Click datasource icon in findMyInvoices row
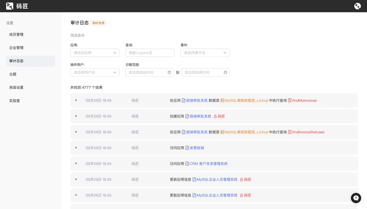This screenshot has width=367, height=209. (222, 101)
